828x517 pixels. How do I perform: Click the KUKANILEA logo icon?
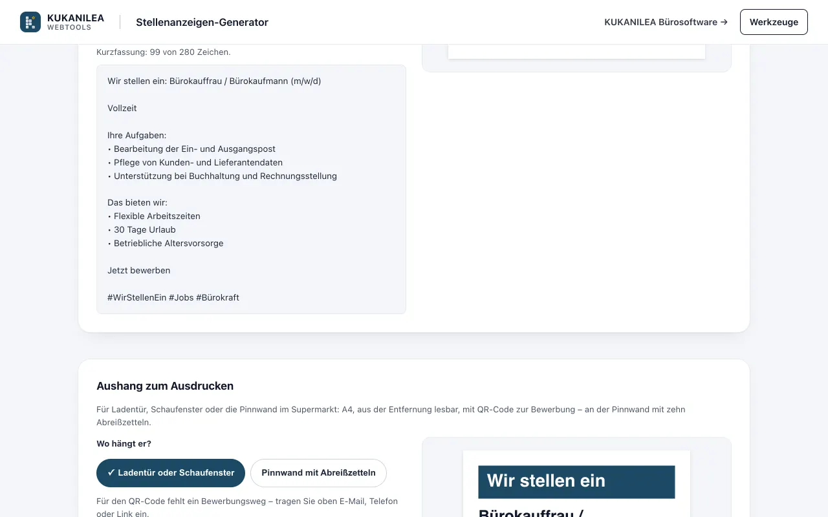pos(30,22)
